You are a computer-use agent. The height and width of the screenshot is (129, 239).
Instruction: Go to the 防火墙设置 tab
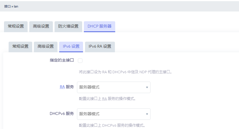point(68,26)
